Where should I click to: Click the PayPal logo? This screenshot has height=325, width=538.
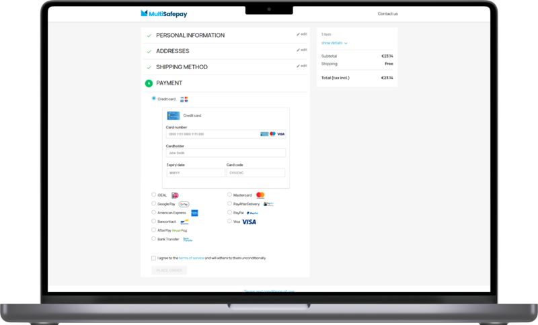pos(253,213)
